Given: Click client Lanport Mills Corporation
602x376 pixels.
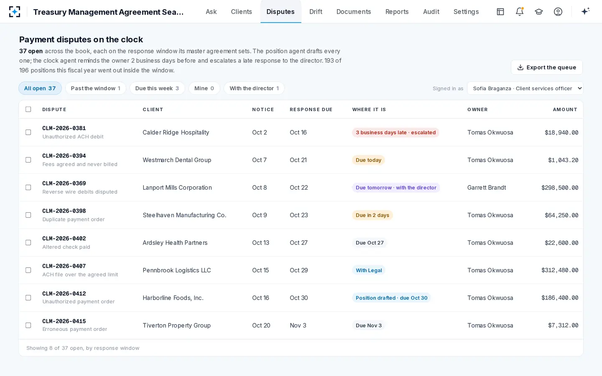Looking at the screenshot, I should click(x=177, y=188).
